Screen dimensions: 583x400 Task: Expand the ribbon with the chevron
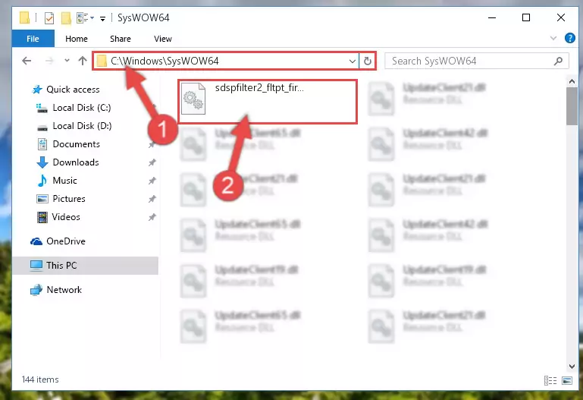pos(553,38)
